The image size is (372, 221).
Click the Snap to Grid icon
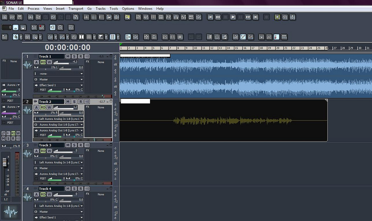[89, 37]
